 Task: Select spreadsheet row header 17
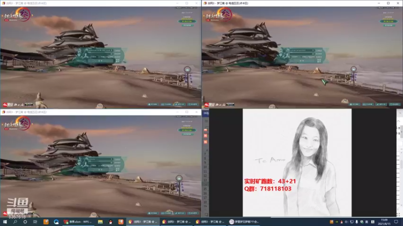(205, 197)
